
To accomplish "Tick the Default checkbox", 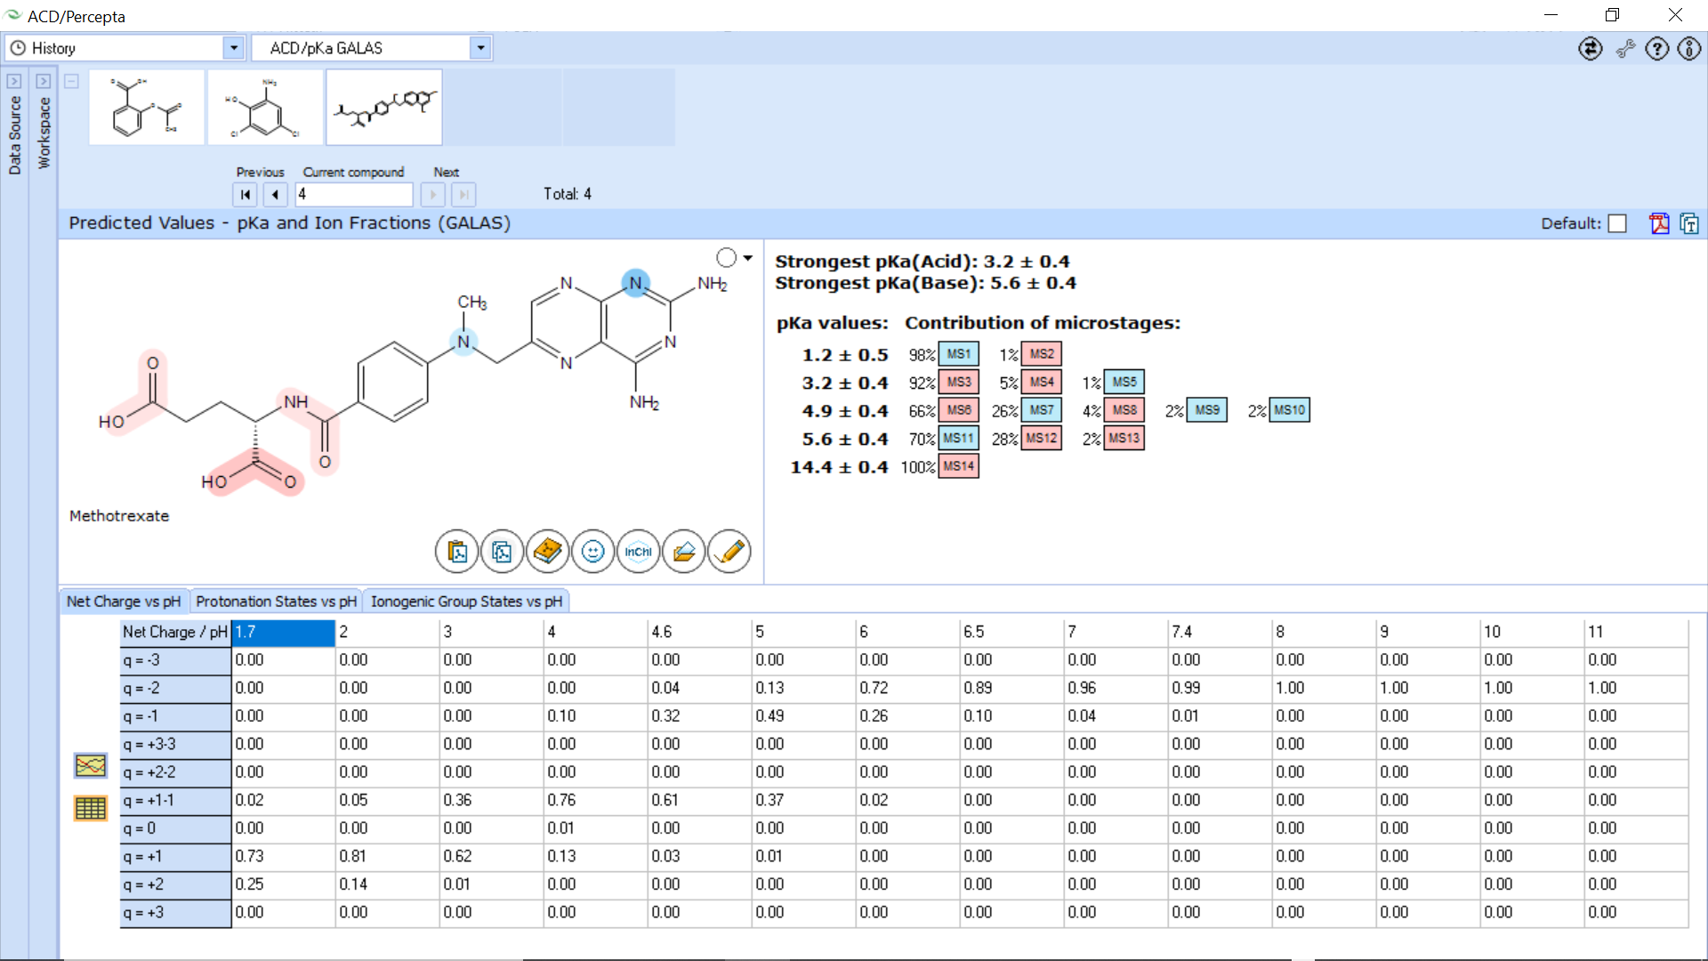I will click(x=1617, y=223).
